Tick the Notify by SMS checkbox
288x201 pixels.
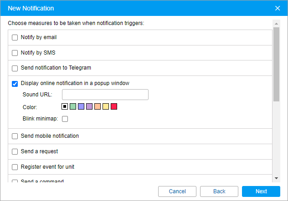(x=15, y=53)
